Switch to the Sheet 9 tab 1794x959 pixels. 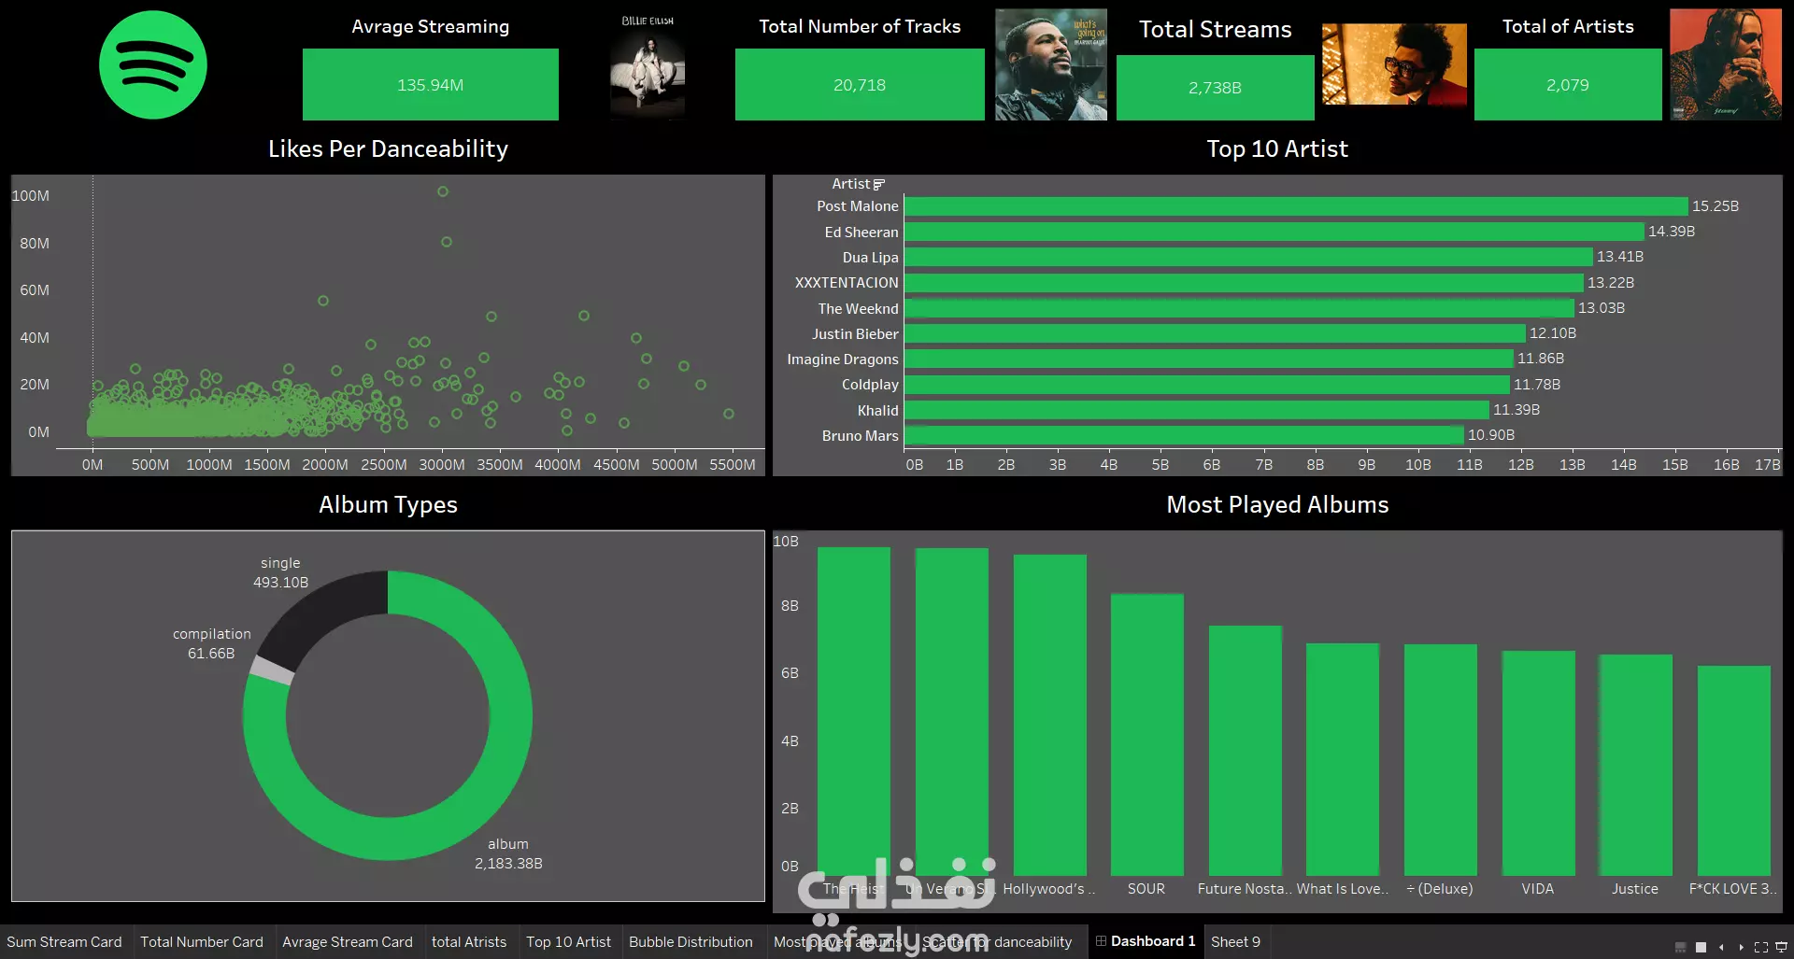coord(1235,942)
